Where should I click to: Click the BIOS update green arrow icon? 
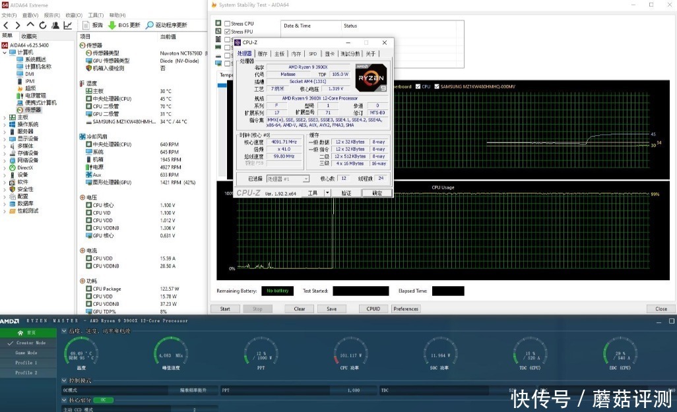tap(112, 25)
